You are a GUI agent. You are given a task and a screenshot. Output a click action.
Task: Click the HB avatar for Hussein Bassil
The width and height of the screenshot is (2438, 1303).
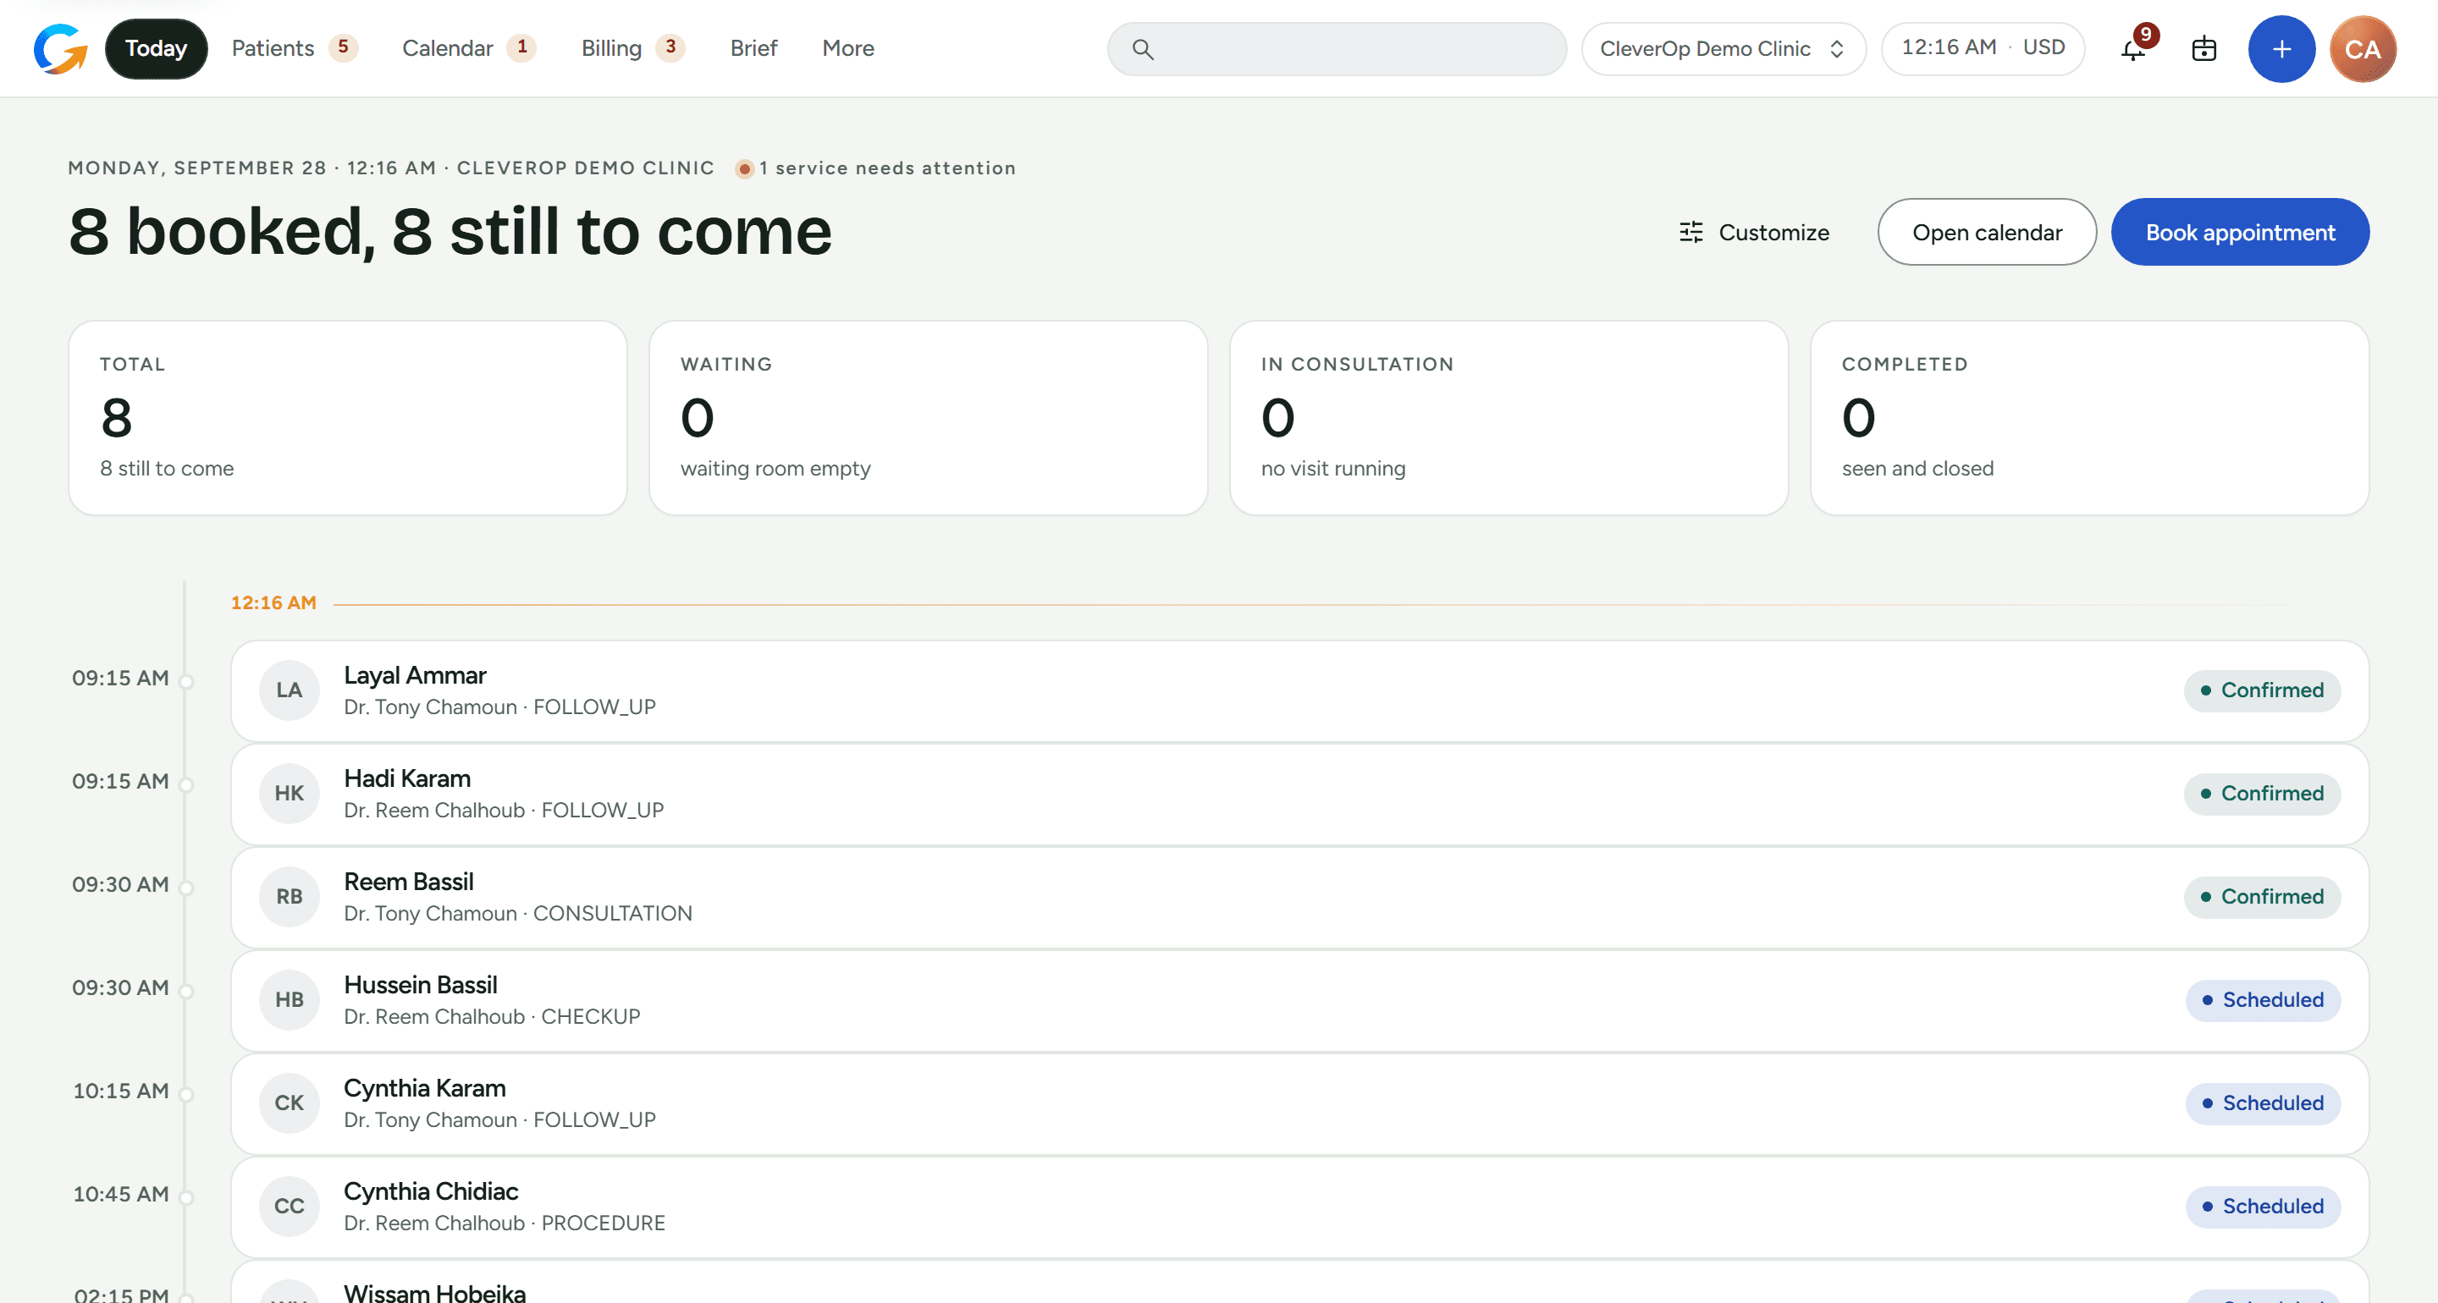(x=289, y=999)
